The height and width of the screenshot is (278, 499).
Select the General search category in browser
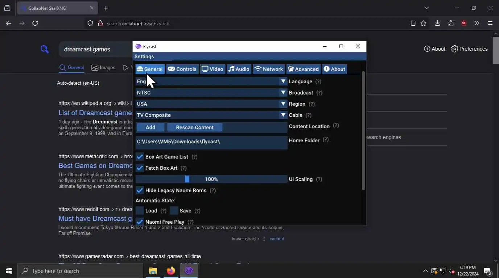pos(72,68)
